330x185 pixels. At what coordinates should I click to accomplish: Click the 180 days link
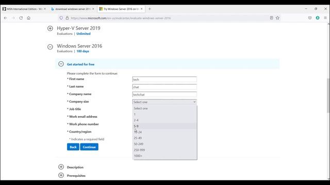tap(82, 51)
